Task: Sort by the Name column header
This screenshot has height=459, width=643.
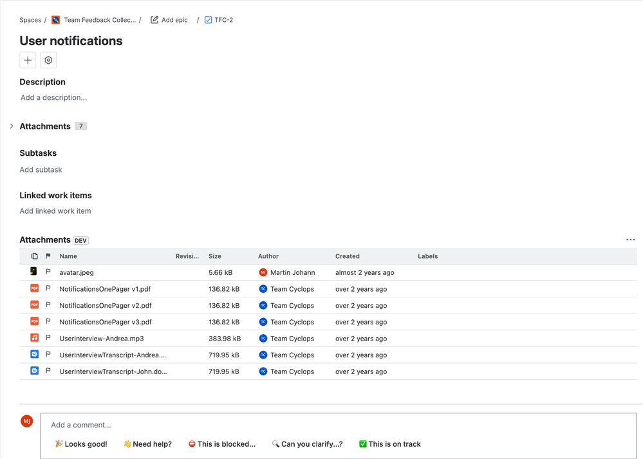Action: tap(68, 256)
